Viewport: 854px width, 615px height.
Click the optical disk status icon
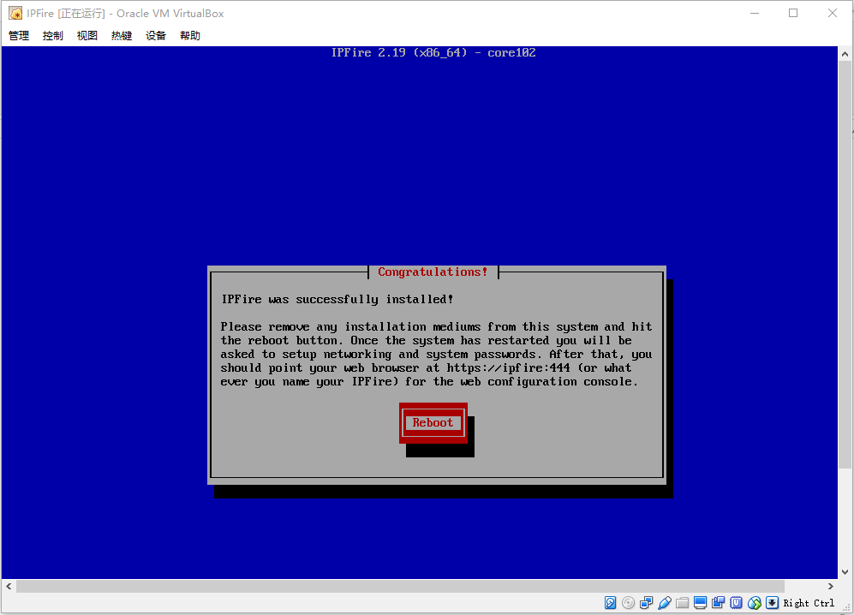pos(628,602)
